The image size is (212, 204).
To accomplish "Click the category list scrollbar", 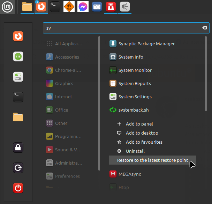I will [99, 103].
